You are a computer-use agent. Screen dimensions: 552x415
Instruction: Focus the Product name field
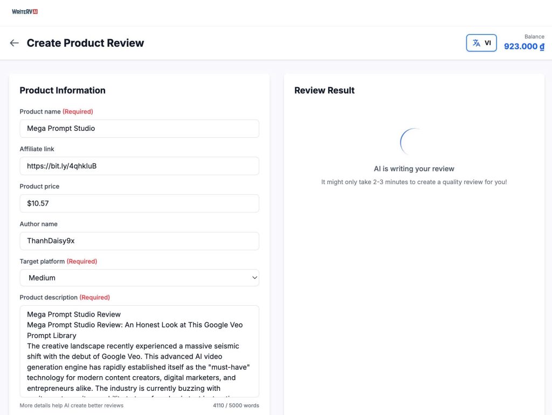click(x=139, y=129)
